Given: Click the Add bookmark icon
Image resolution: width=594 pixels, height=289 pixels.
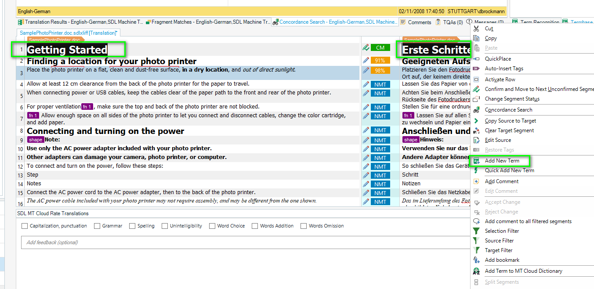Looking at the screenshot, I should pyautogui.click(x=476, y=260).
